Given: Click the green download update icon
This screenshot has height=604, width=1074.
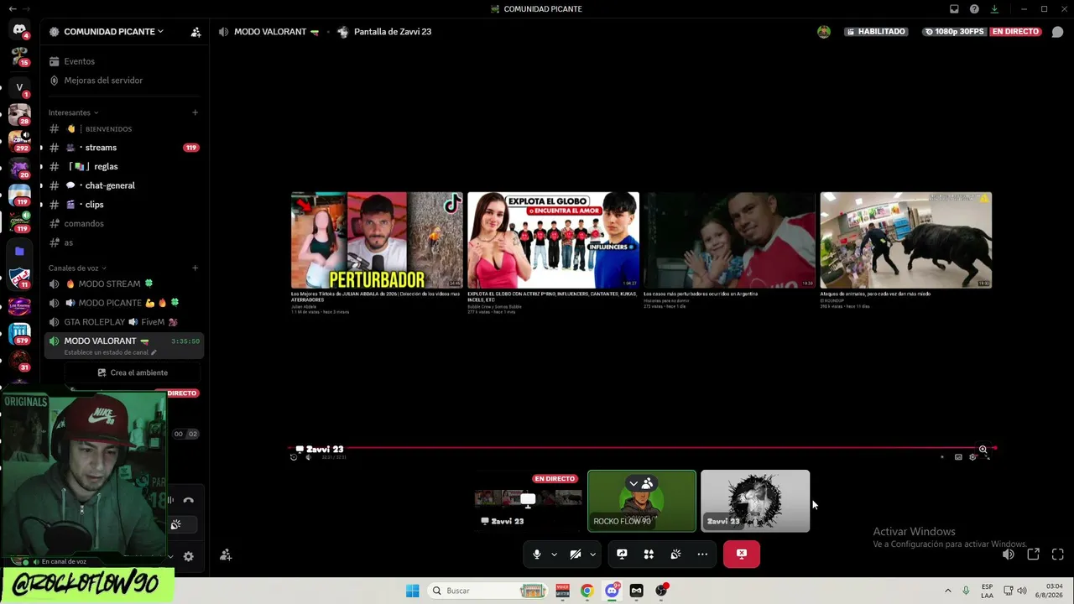Looking at the screenshot, I should pos(994,9).
